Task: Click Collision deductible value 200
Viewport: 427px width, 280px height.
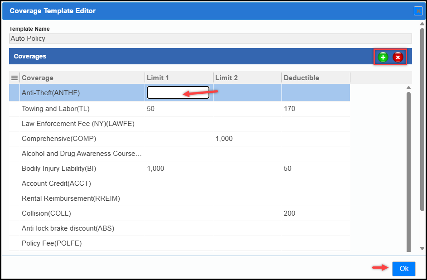Action: click(289, 213)
